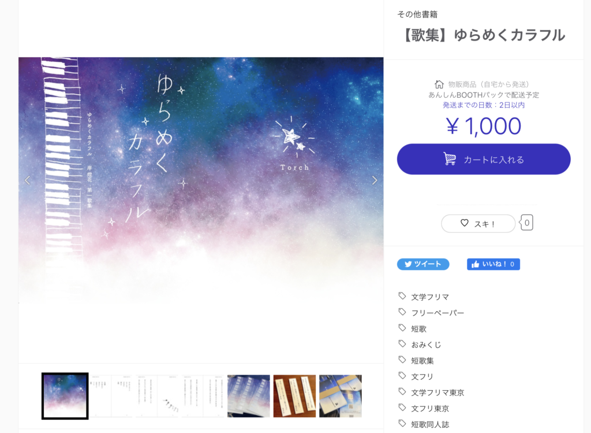591x433 pixels.
Task: Click the heart icon on スキ button
Action: click(465, 223)
